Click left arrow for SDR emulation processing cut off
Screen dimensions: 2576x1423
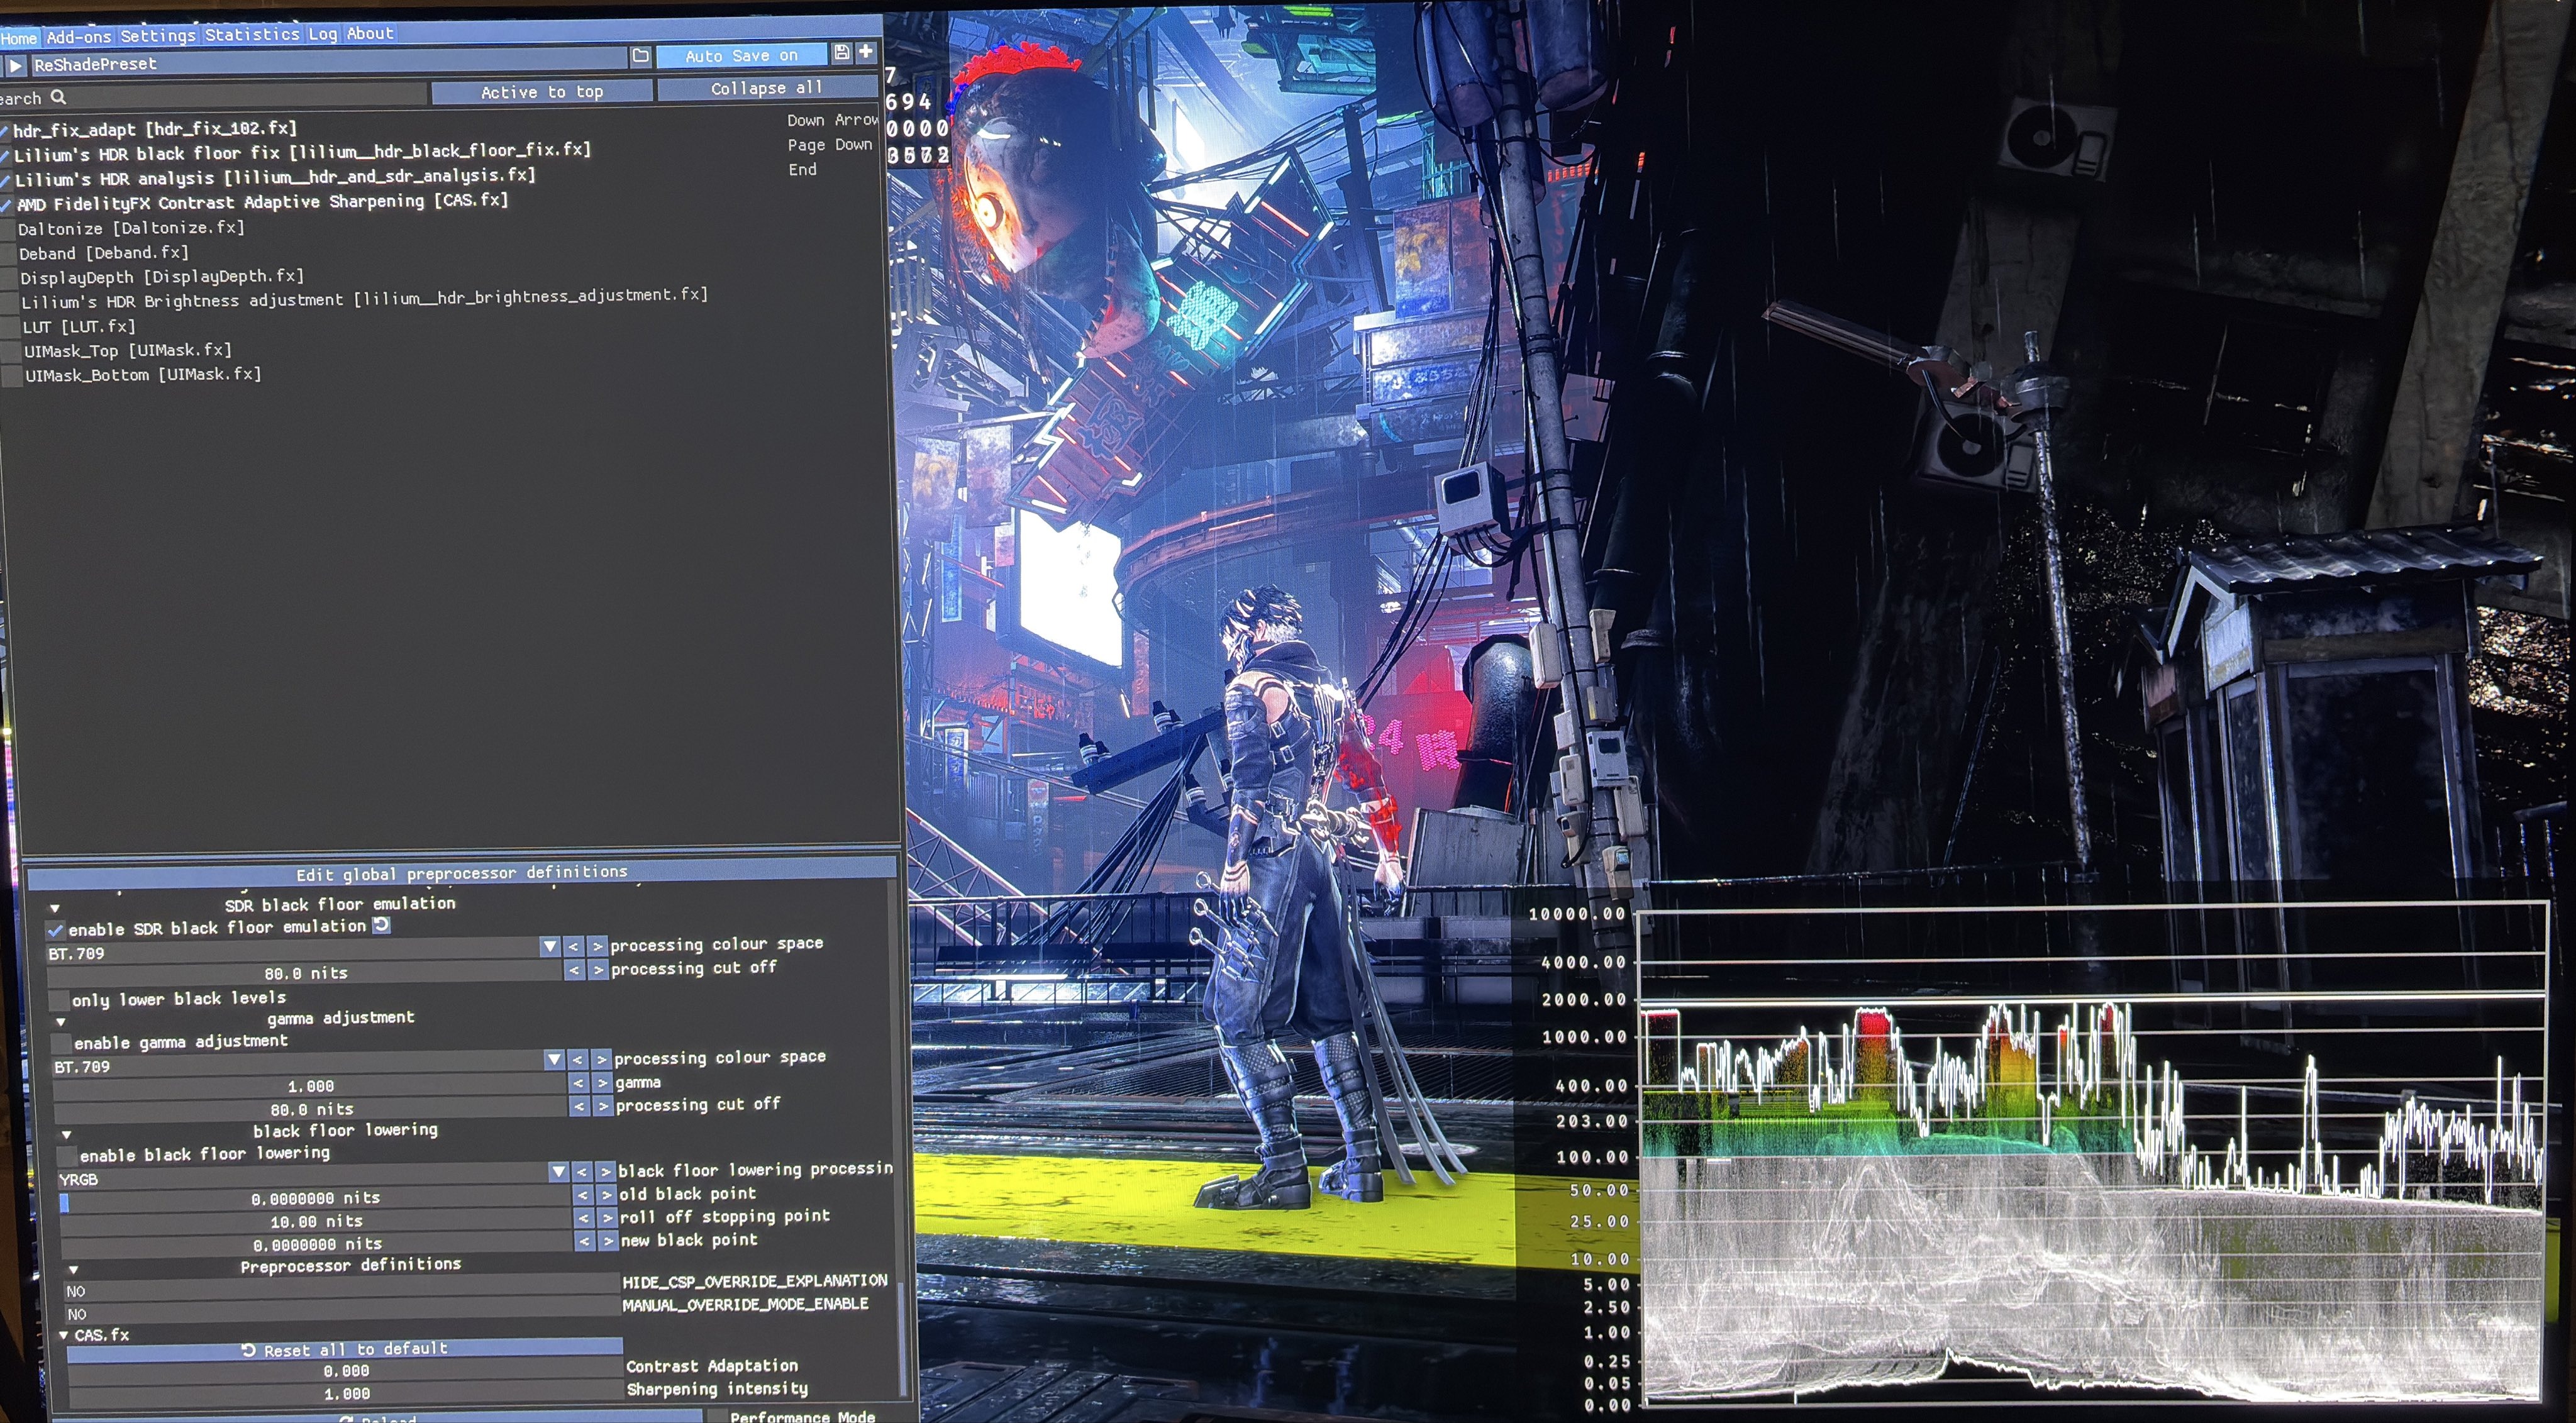coord(574,969)
